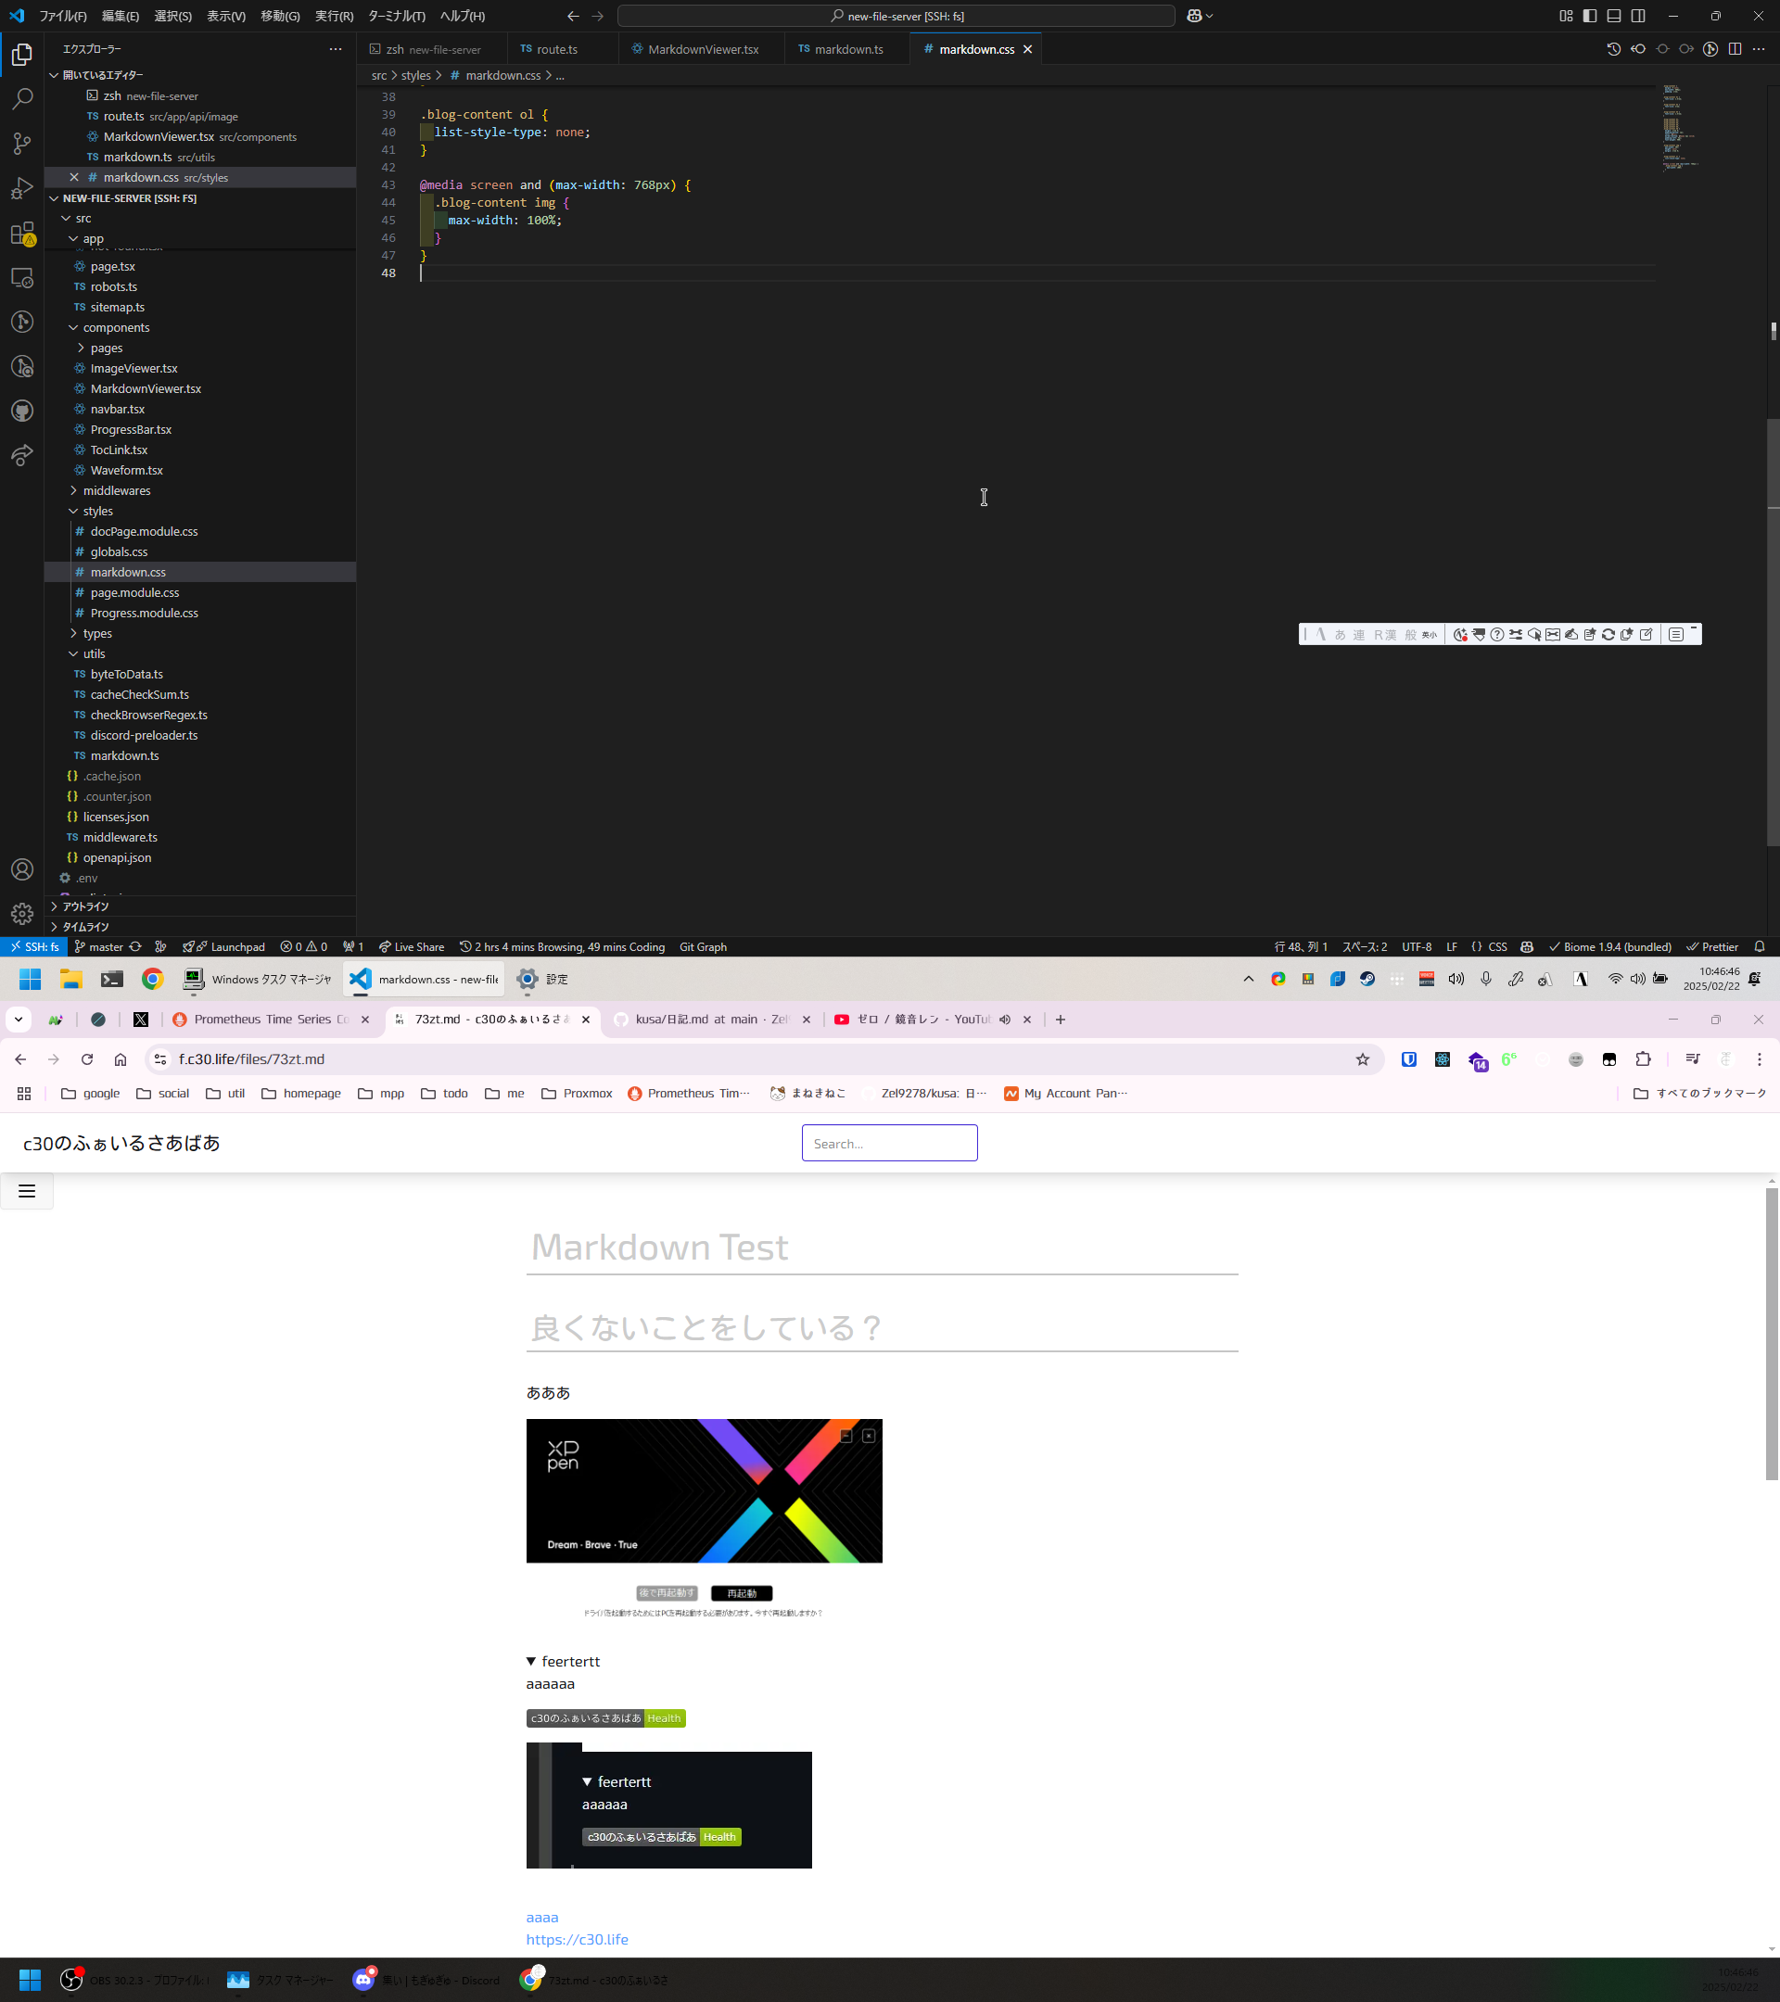Screen dimensions: 1780x2002
Task: Open Extensions view in activity bar
Action: point(21,234)
